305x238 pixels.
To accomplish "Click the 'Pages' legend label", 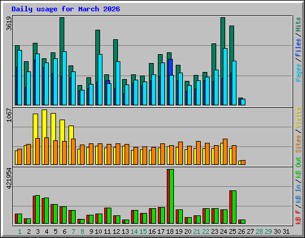I will [298, 73].
